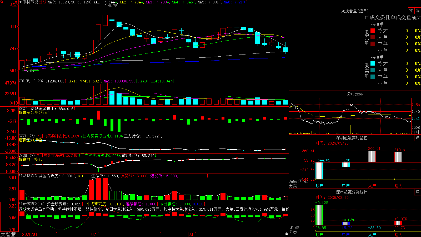Click the 散户持仓: 85.349 value

(x=138, y=156)
